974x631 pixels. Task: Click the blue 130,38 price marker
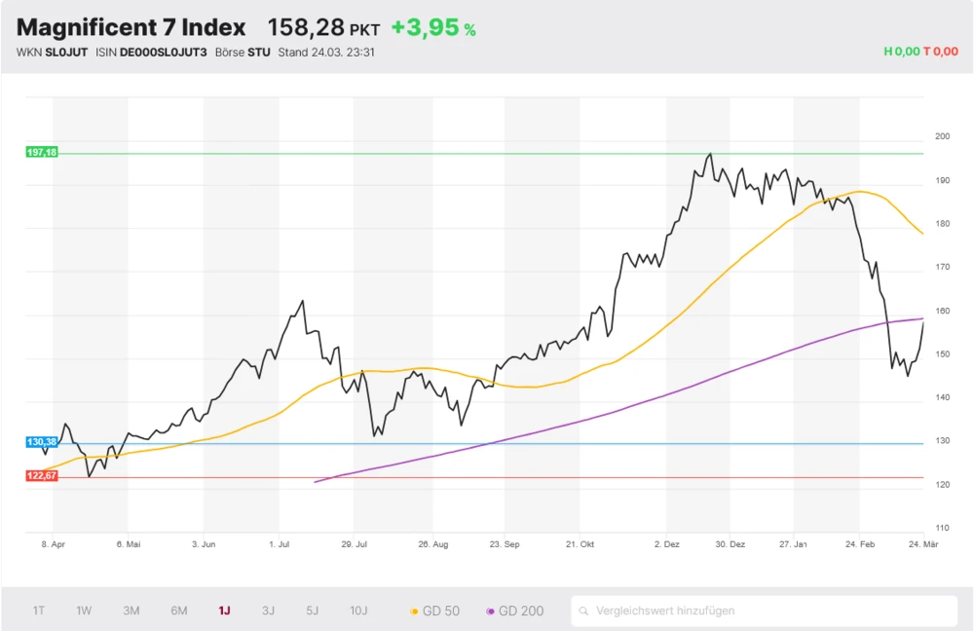coord(40,441)
